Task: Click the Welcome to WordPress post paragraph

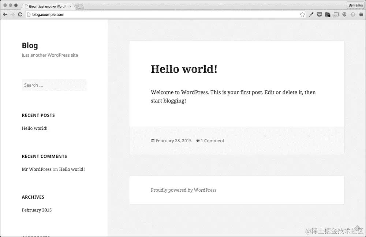Action: tap(233, 96)
